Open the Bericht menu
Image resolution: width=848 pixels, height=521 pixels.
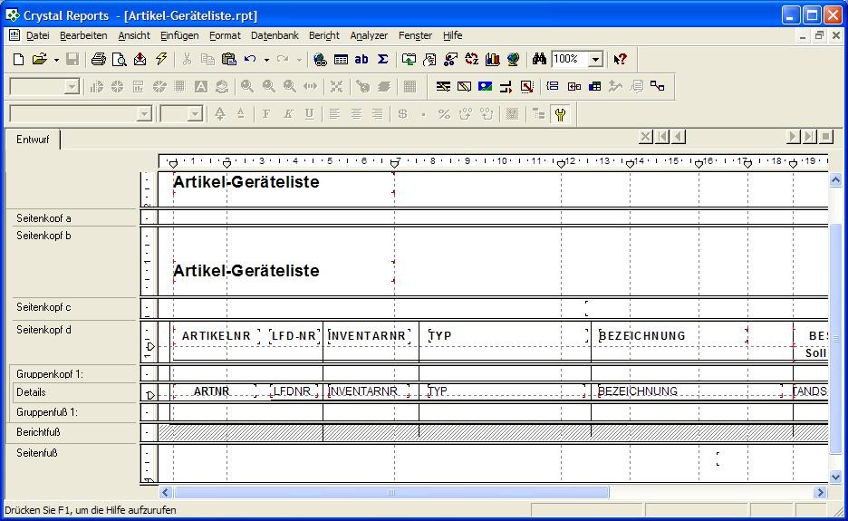pos(324,35)
